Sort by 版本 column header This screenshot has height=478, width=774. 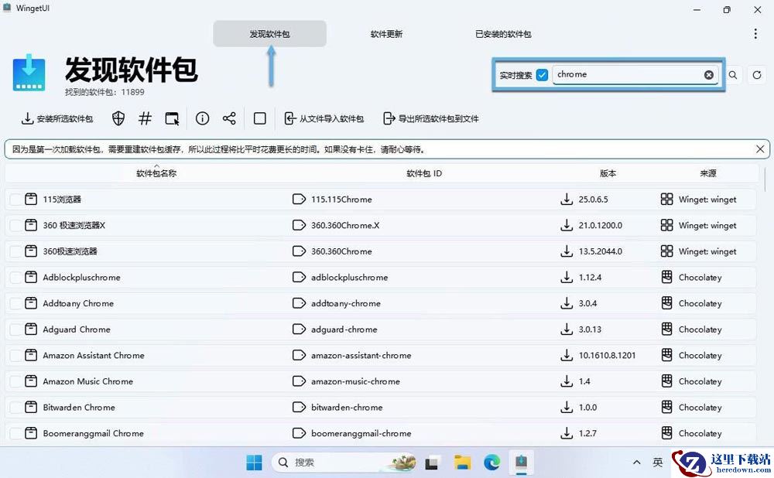608,173
